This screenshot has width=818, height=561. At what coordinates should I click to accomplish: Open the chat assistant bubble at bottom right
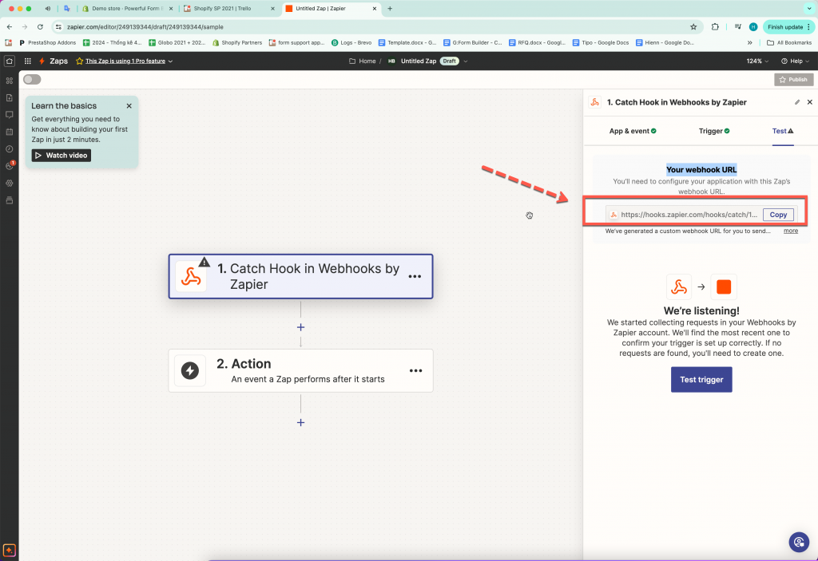pos(798,542)
